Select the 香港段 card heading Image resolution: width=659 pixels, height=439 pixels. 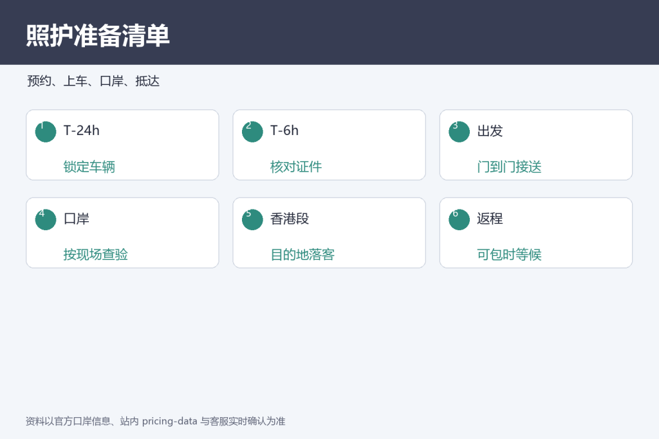point(290,219)
